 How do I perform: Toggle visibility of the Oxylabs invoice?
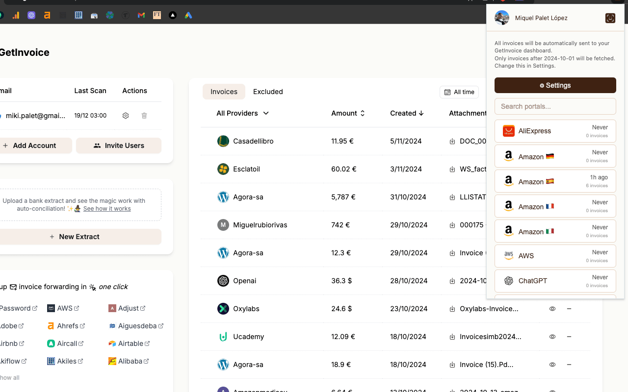pos(552,309)
